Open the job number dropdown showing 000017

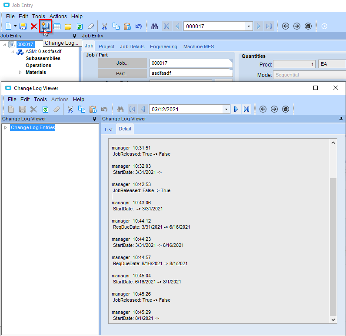pos(249,26)
